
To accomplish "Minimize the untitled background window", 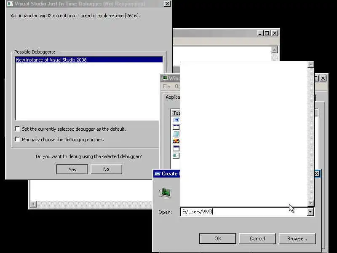I will (x=260, y=33).
